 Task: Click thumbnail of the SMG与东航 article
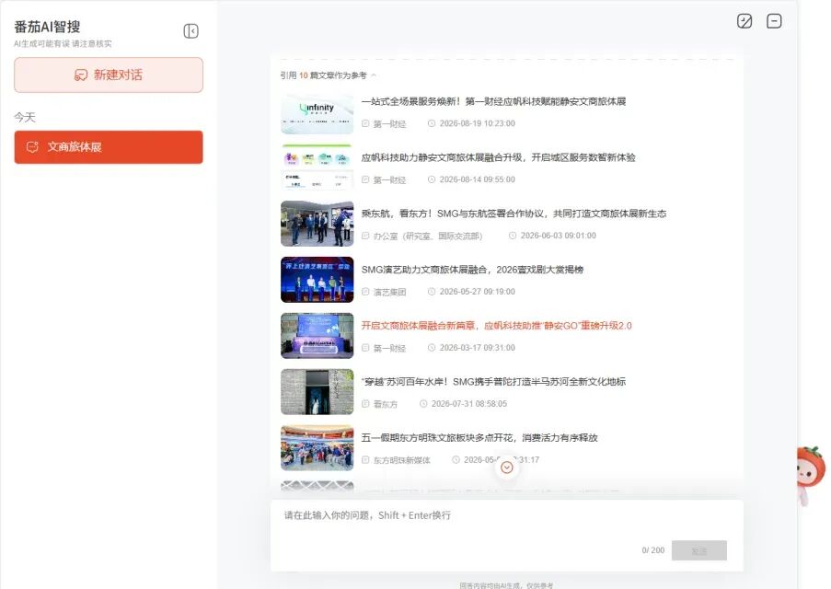(x=317, y=224)
